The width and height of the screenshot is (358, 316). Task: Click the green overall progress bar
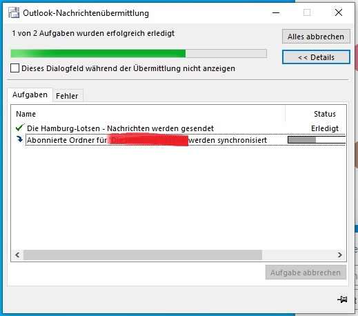click(x=139, y=54)
